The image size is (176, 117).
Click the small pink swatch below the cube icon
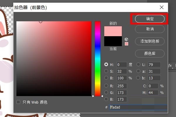(x=127, y=44)
